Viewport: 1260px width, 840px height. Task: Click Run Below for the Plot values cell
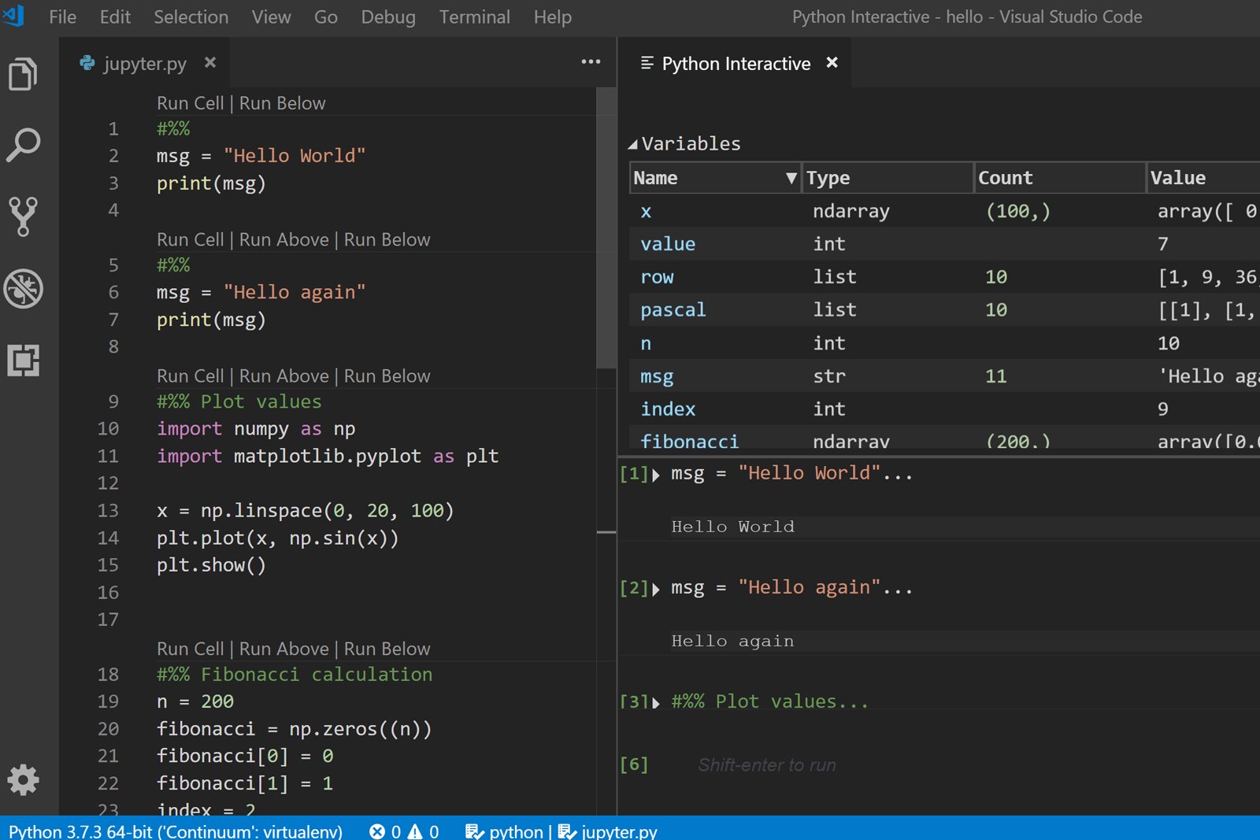(x=387, y=376)
